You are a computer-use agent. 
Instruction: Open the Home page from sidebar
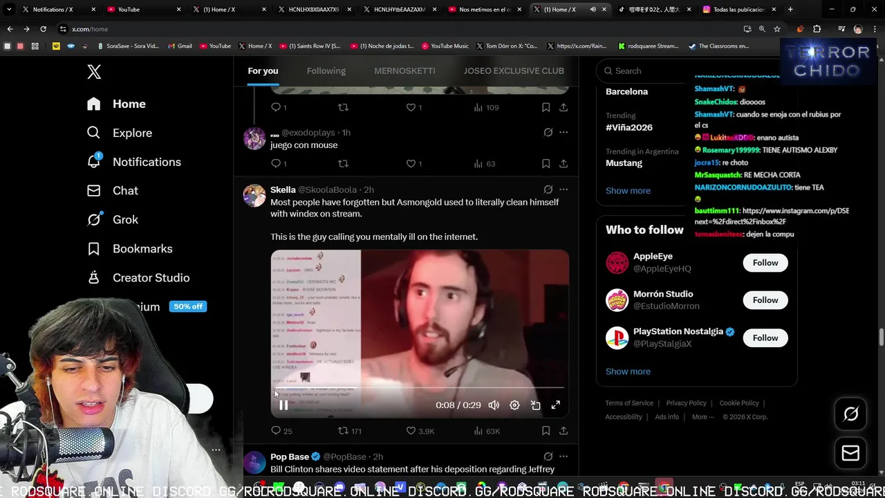coord(116,104)
